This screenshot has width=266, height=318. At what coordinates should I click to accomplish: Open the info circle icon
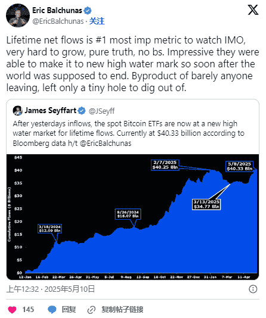(253, 289)
